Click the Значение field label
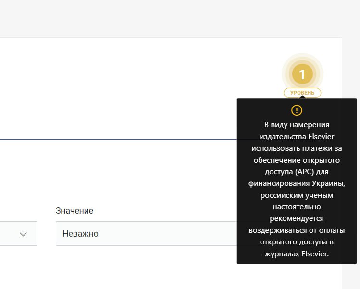360x289 pixels. coord(74,211)
